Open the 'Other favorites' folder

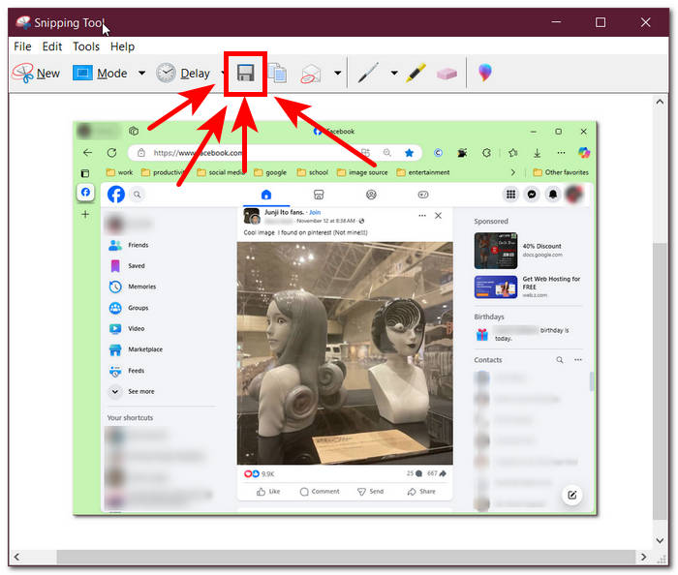[561, 172]
